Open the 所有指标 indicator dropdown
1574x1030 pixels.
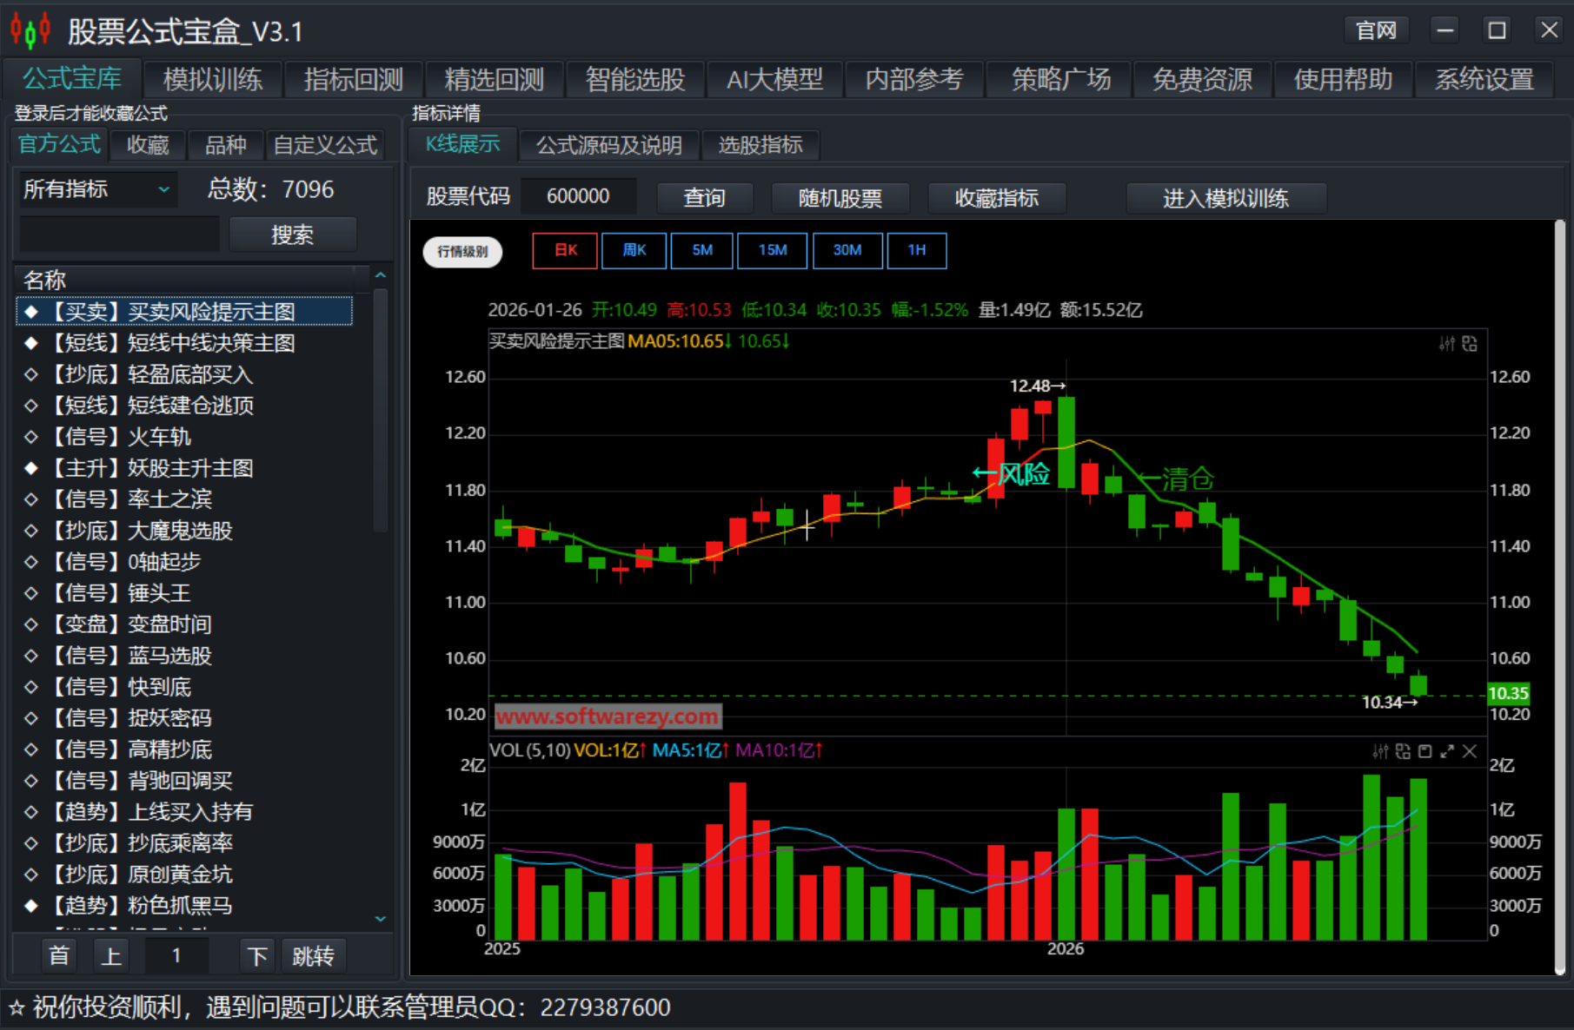pyautogui.click(x=96, y=189)
